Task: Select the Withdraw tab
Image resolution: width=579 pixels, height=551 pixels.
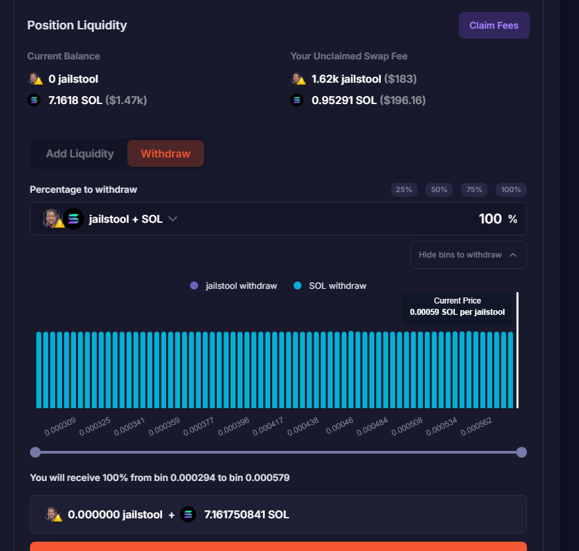Action: click(x=165, y=153)
